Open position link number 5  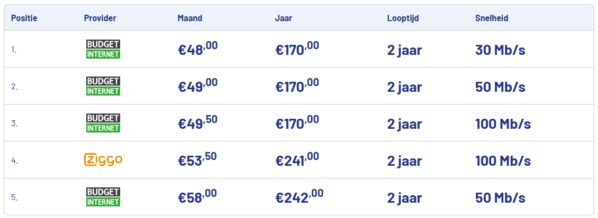[14, 197]
